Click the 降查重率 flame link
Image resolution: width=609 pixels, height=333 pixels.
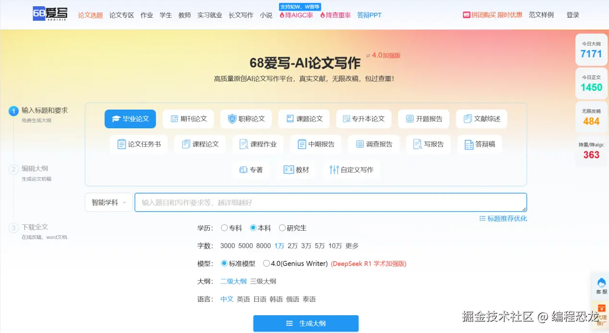click(335, 15)
